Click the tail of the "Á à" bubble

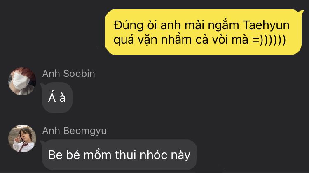click(x=41, y=85)
